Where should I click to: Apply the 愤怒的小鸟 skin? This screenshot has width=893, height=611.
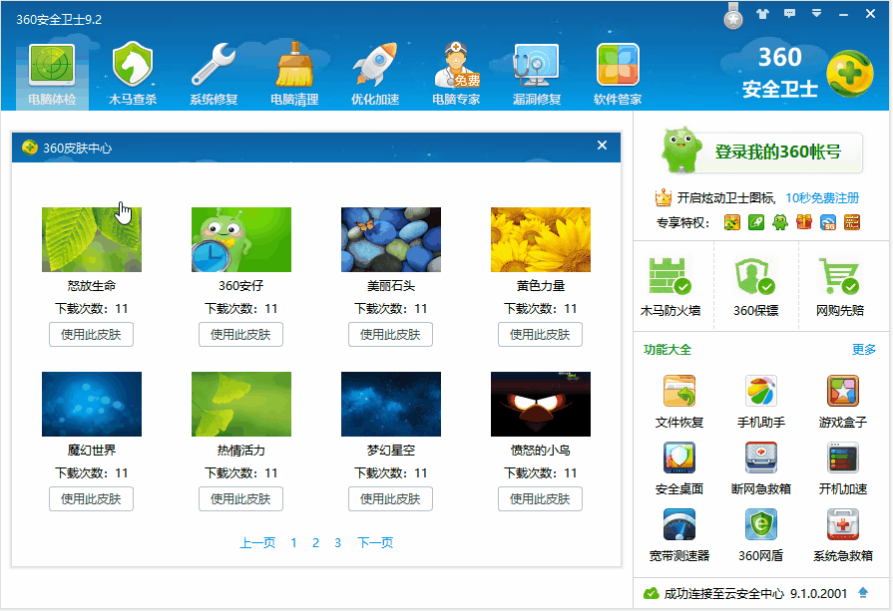pyautogui.click(x=541, y=499)
